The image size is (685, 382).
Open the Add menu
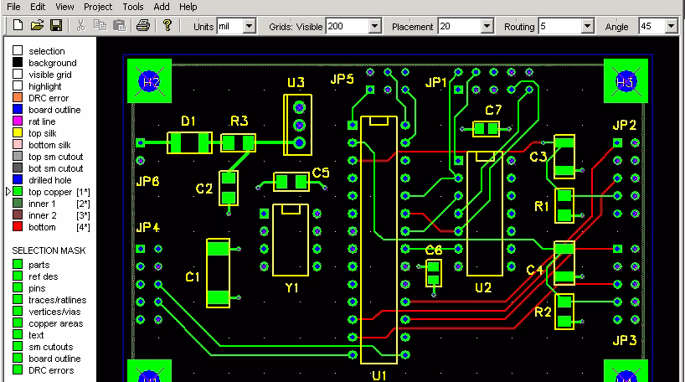pyautogui.click(x=162, y=7)
